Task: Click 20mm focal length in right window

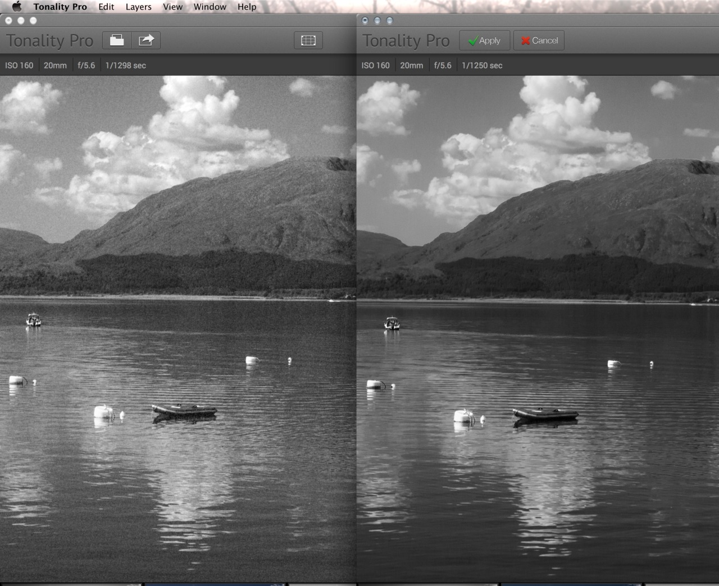Action: coord(412,66)
